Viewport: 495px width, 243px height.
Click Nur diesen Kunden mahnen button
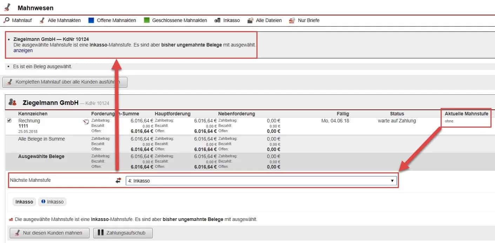[x=49, y=233]
